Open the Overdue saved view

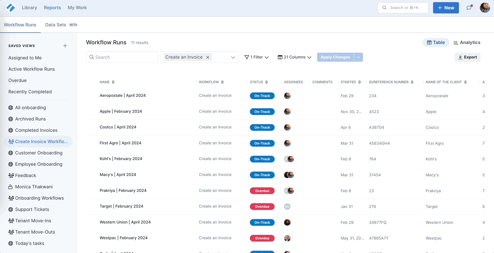(17, 81)
